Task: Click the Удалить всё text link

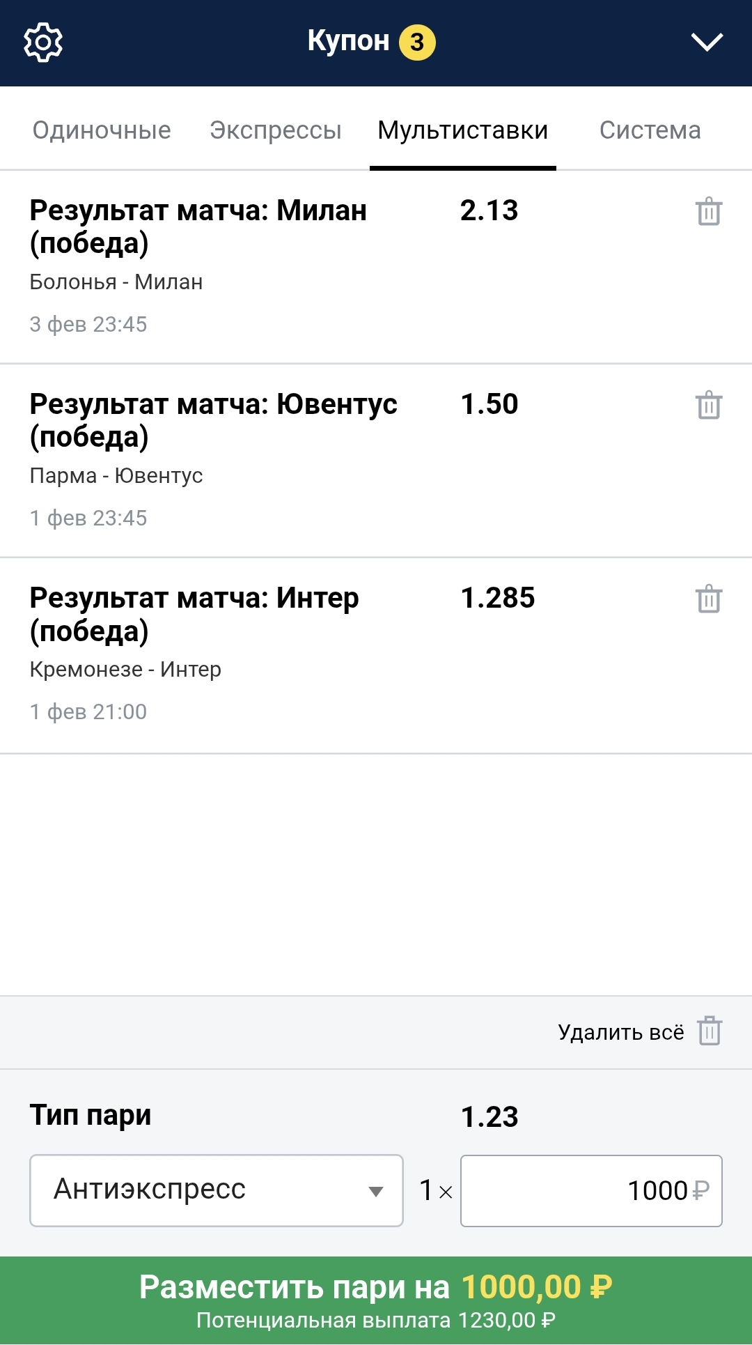Action: [x=620, y=1032]
